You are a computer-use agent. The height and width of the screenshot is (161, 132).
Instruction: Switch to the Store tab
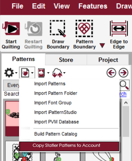[x=66, y=60]
